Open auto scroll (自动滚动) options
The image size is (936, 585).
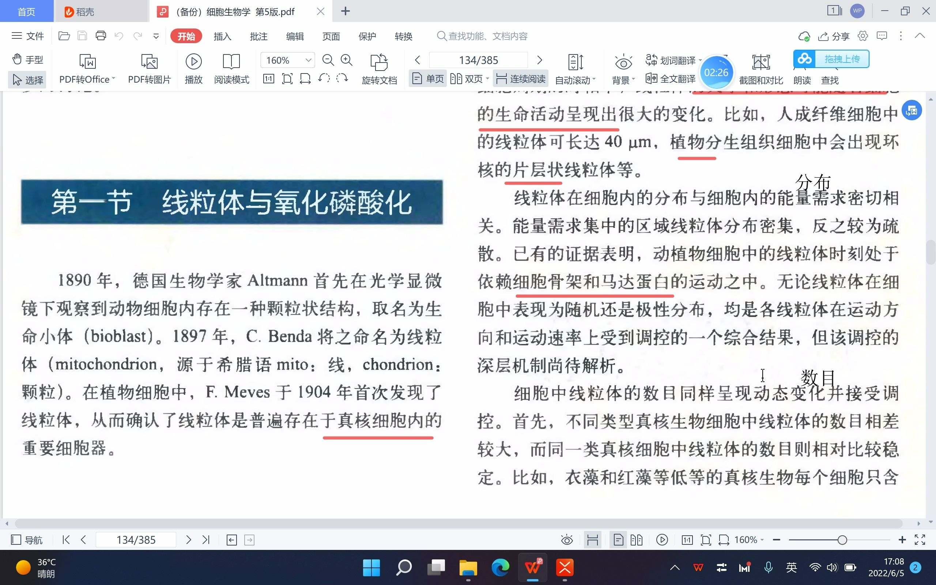[575, 69]
